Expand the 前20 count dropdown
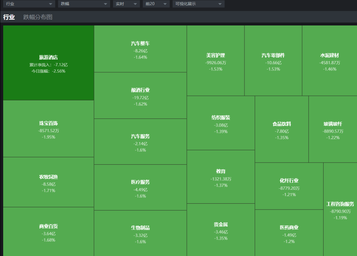The height and width of the screenshot is (256, 357). (156, 4)
